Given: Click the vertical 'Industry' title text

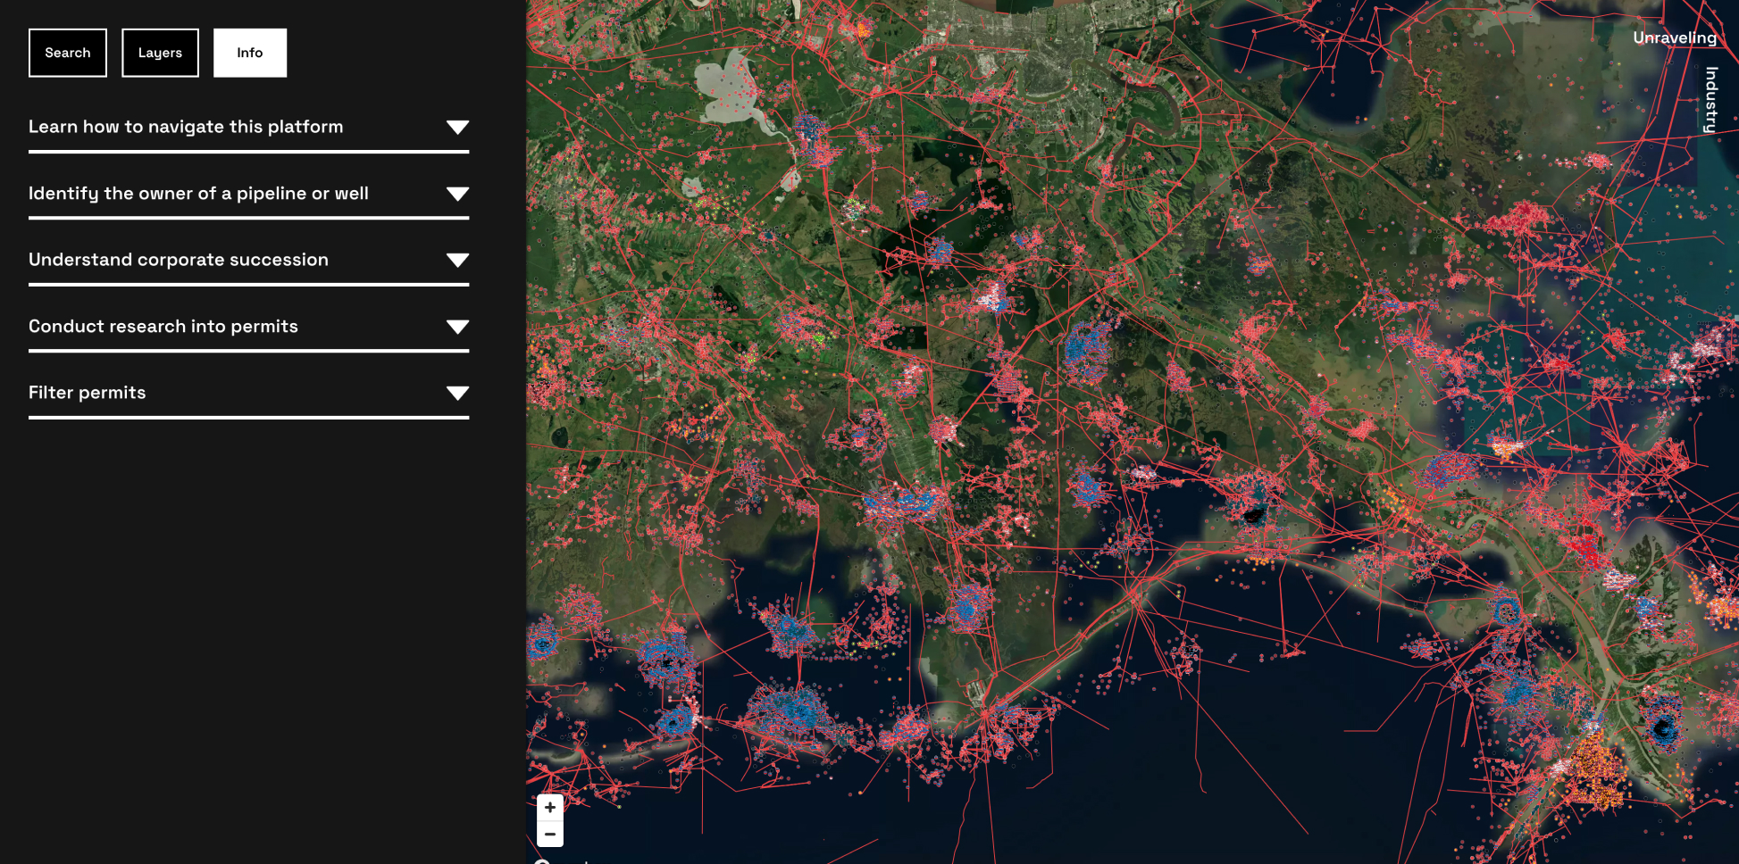Looking at the screenshot, I should (1710, 100).
